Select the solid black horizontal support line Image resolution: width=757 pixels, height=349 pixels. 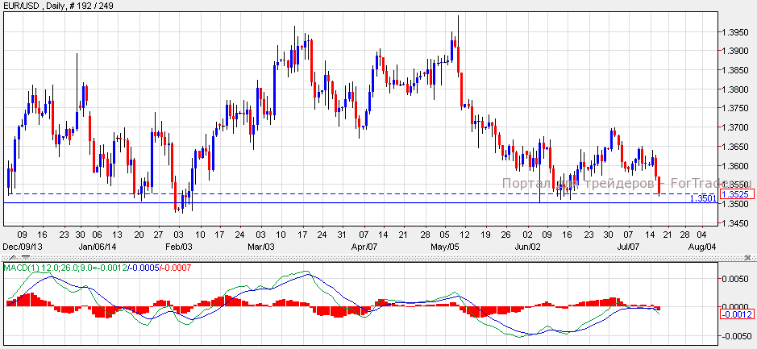coord(242,202)
